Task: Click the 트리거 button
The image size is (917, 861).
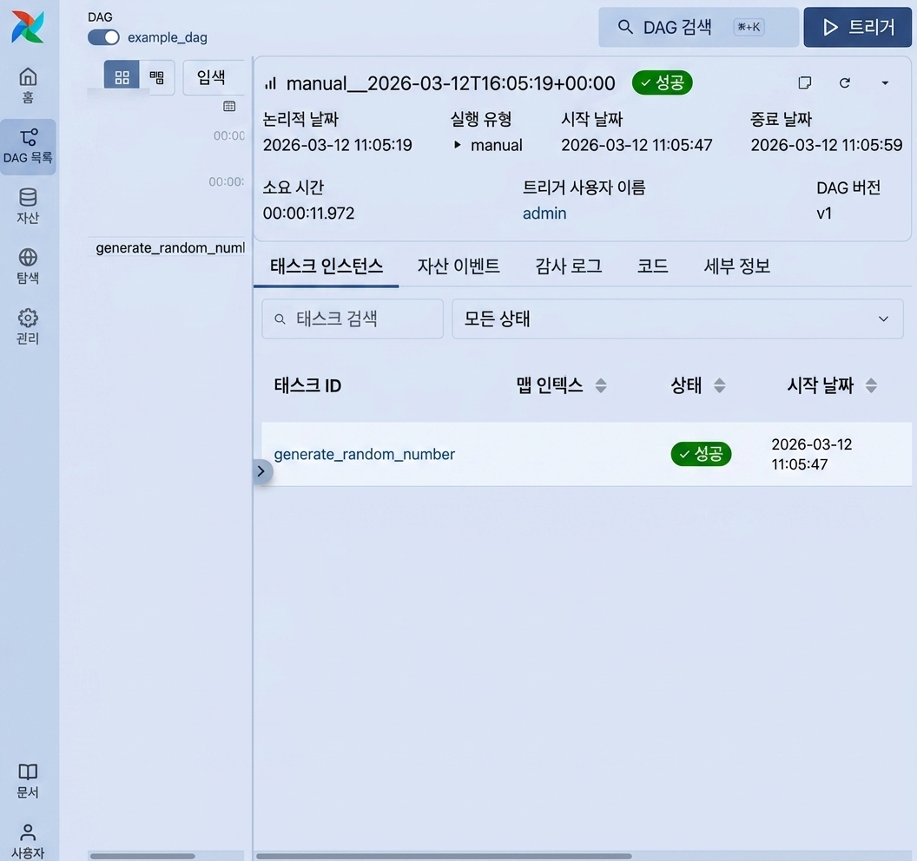Action: point(857,27)
